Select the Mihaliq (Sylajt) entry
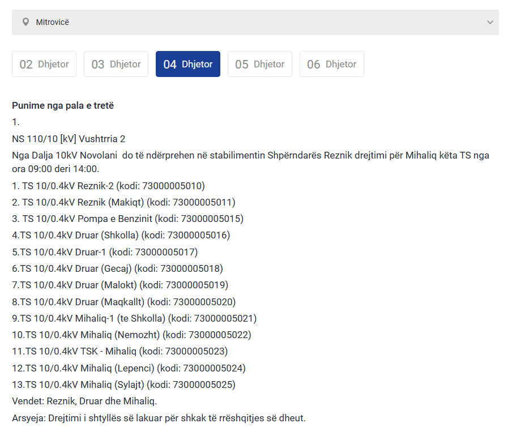 (x=123, y=385)
